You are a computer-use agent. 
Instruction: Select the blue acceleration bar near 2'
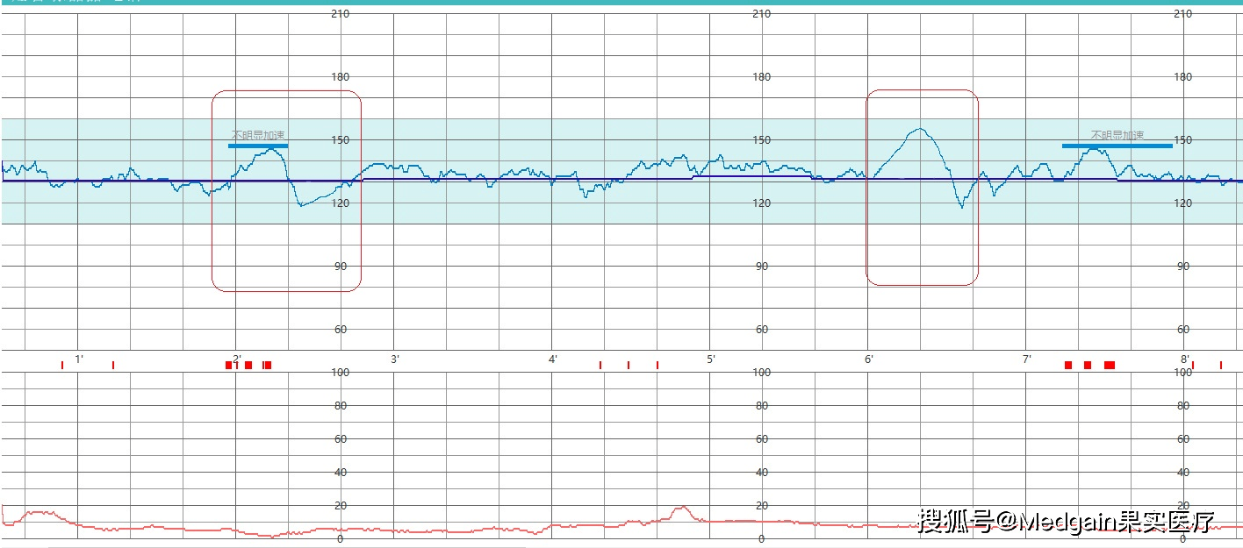coord(258,146)
